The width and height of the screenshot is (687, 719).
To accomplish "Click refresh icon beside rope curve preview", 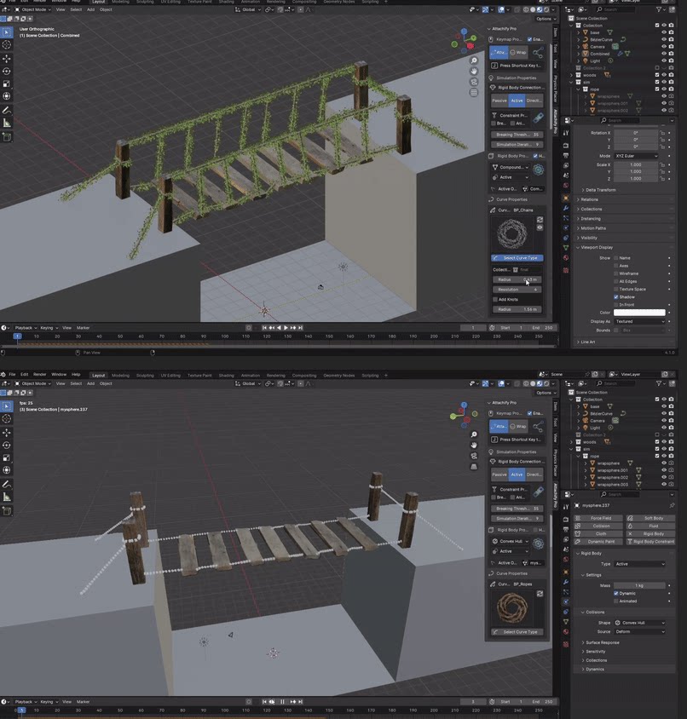I will click(x=540, y=594).
